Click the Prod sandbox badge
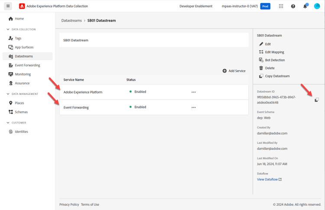 pos(265,6)
